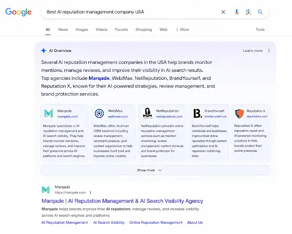Click the WebiMax card logo

[99, 114]
